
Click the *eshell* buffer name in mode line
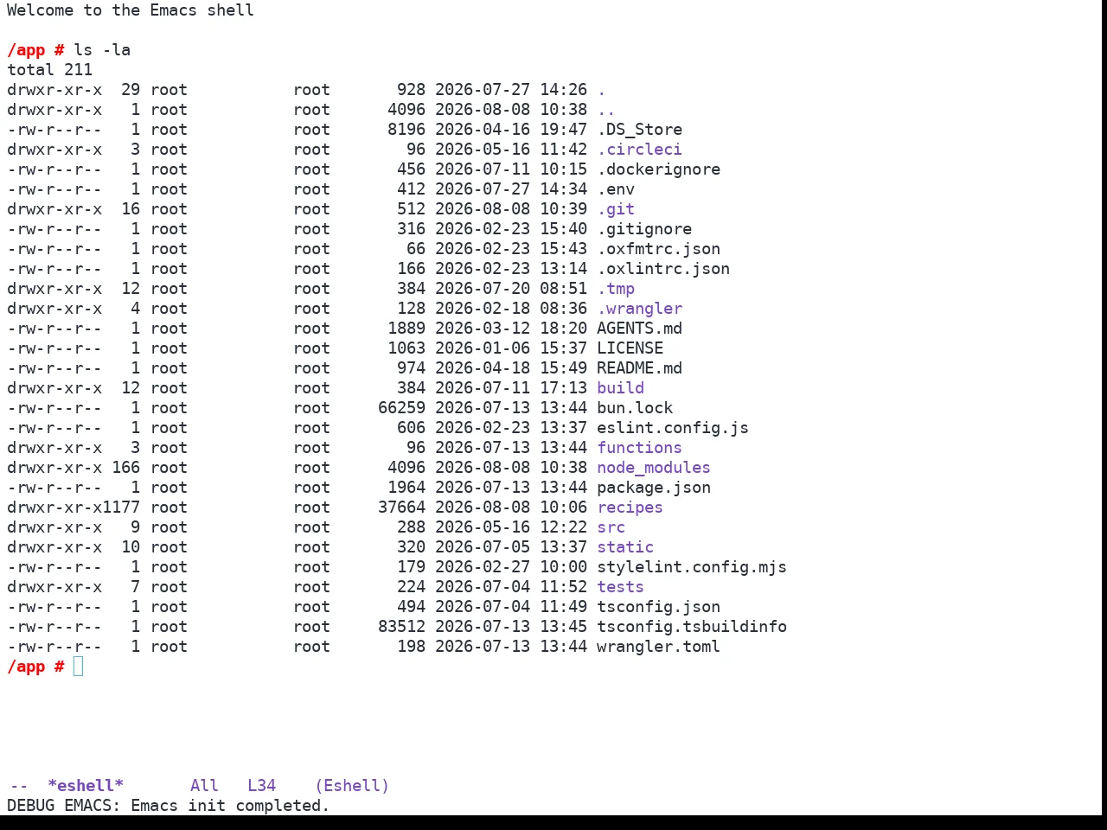pos(86,786)
